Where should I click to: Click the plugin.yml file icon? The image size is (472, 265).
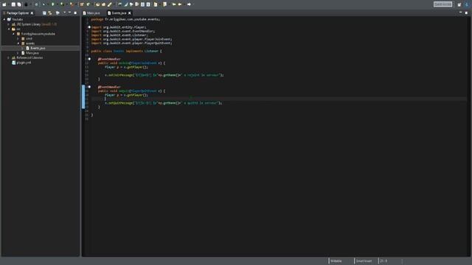[x=13, y=63]
